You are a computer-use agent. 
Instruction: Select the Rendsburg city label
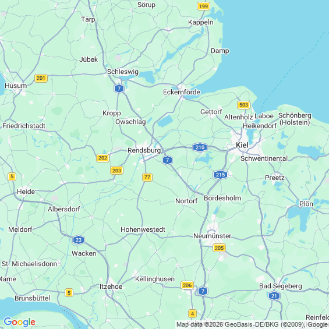pos(144,150)
